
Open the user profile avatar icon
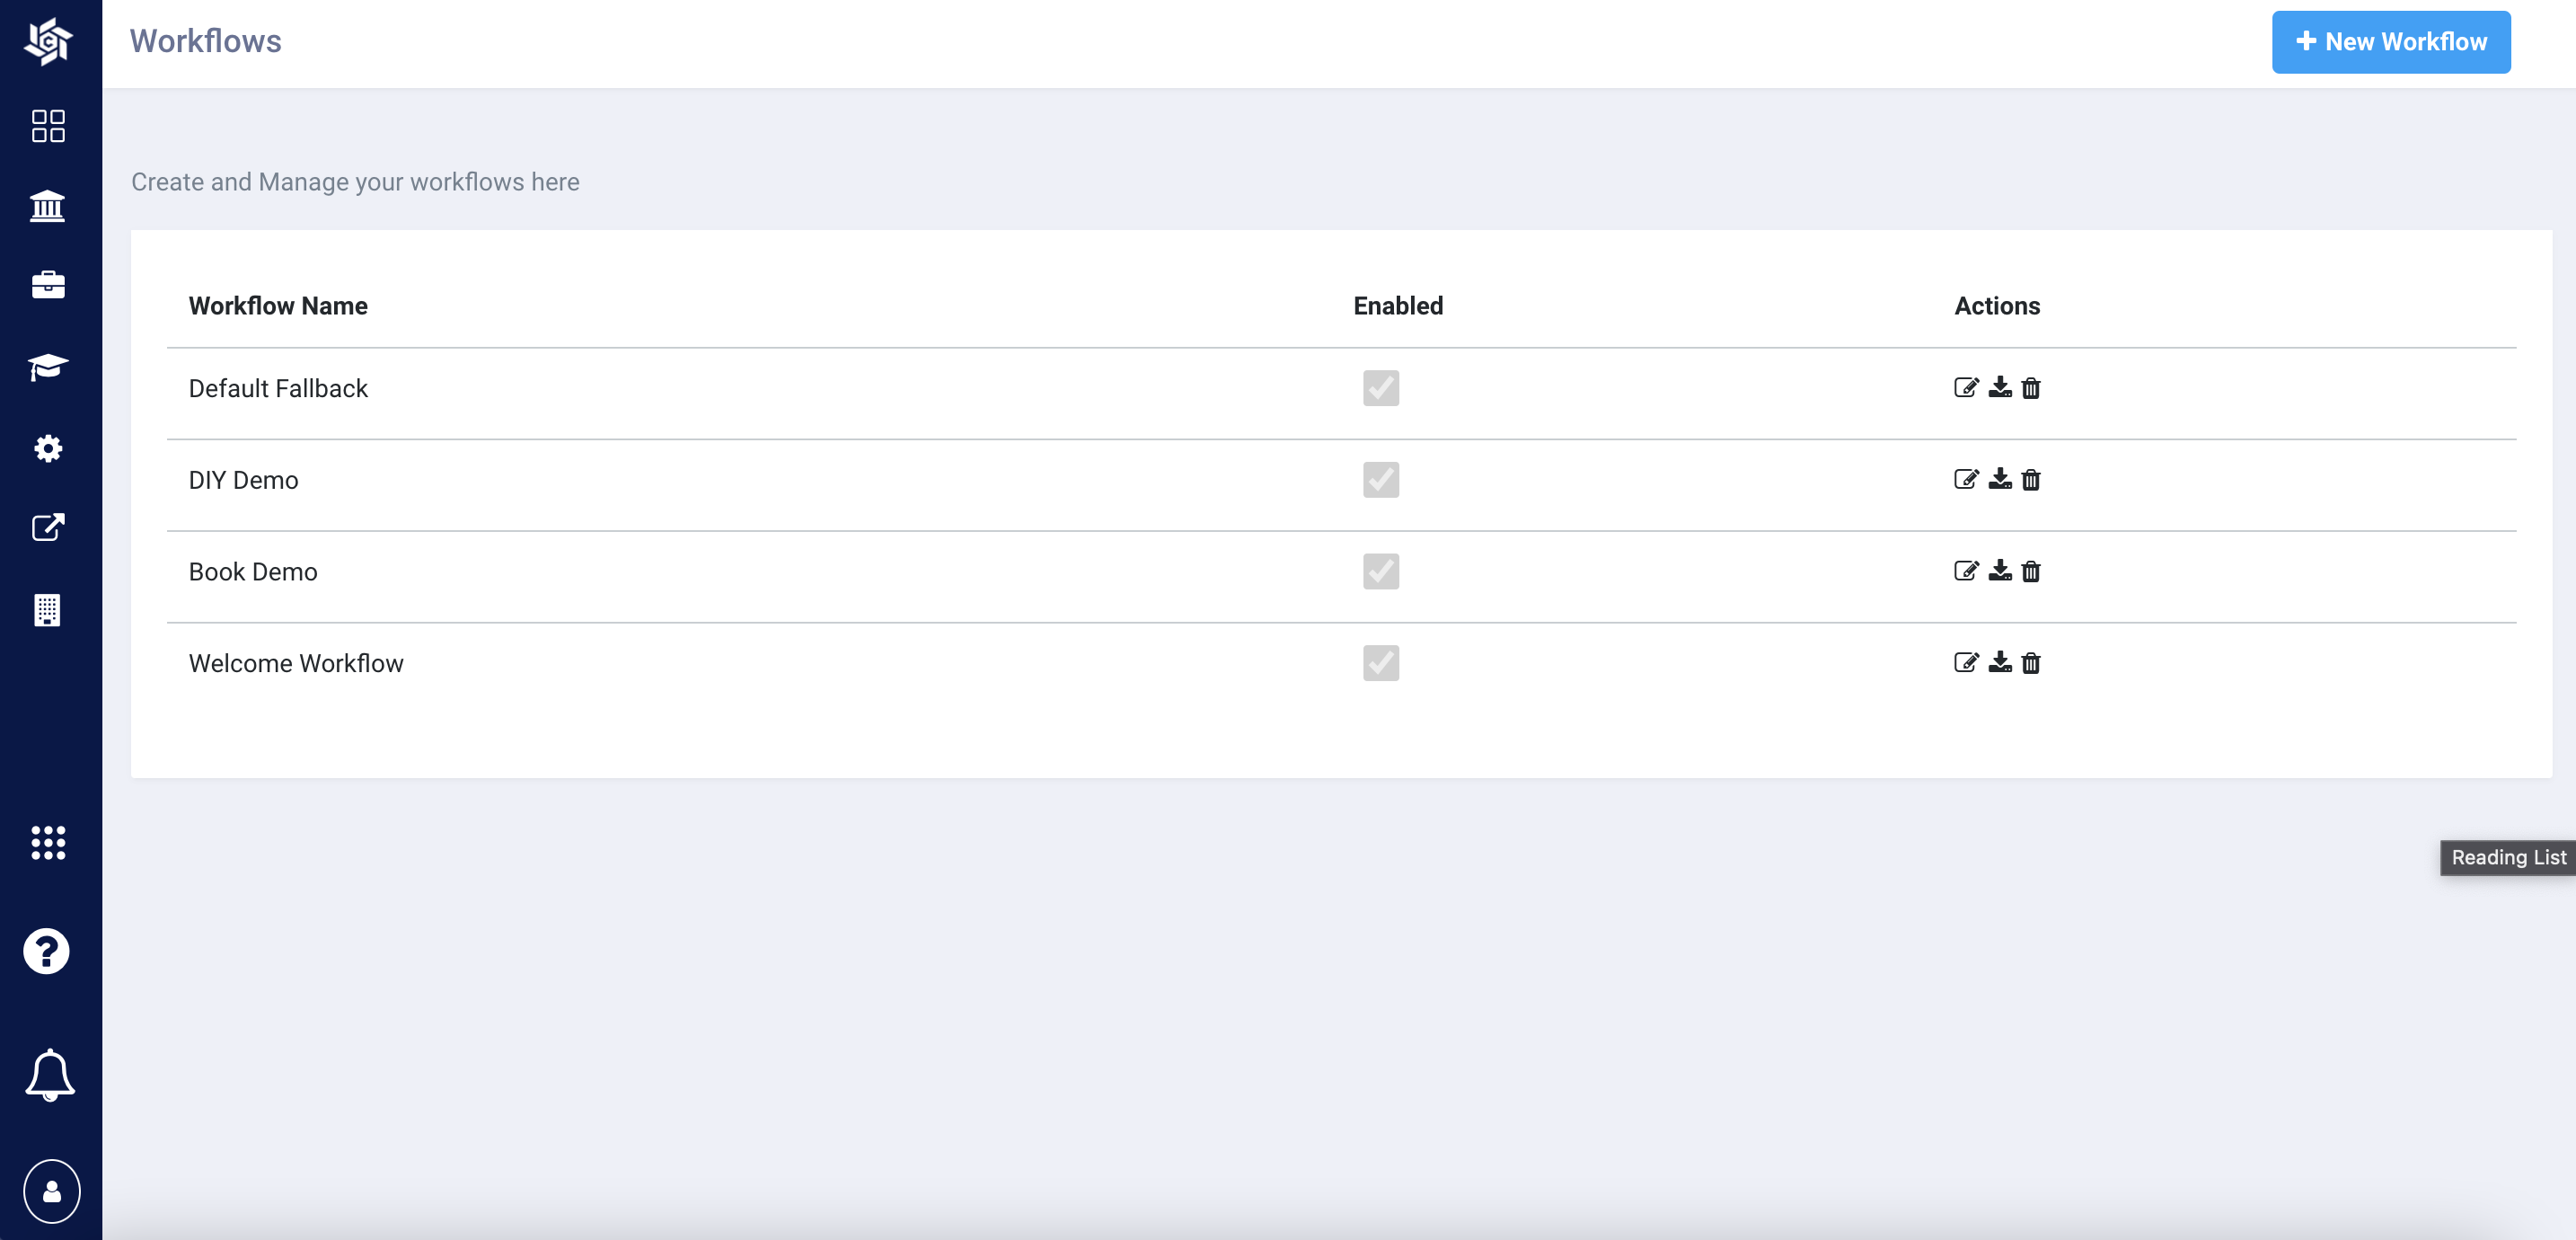point(52,1191)
